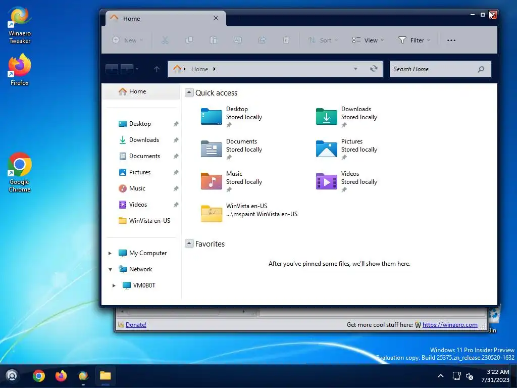Expand the VM0B0T tree node
The image size is (517, 388).
pyautogui.click(x=114, y=285)
